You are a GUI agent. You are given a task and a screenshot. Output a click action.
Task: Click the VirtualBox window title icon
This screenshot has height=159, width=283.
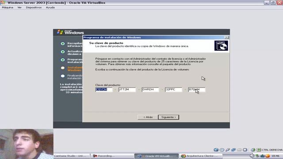click(3, 2)
